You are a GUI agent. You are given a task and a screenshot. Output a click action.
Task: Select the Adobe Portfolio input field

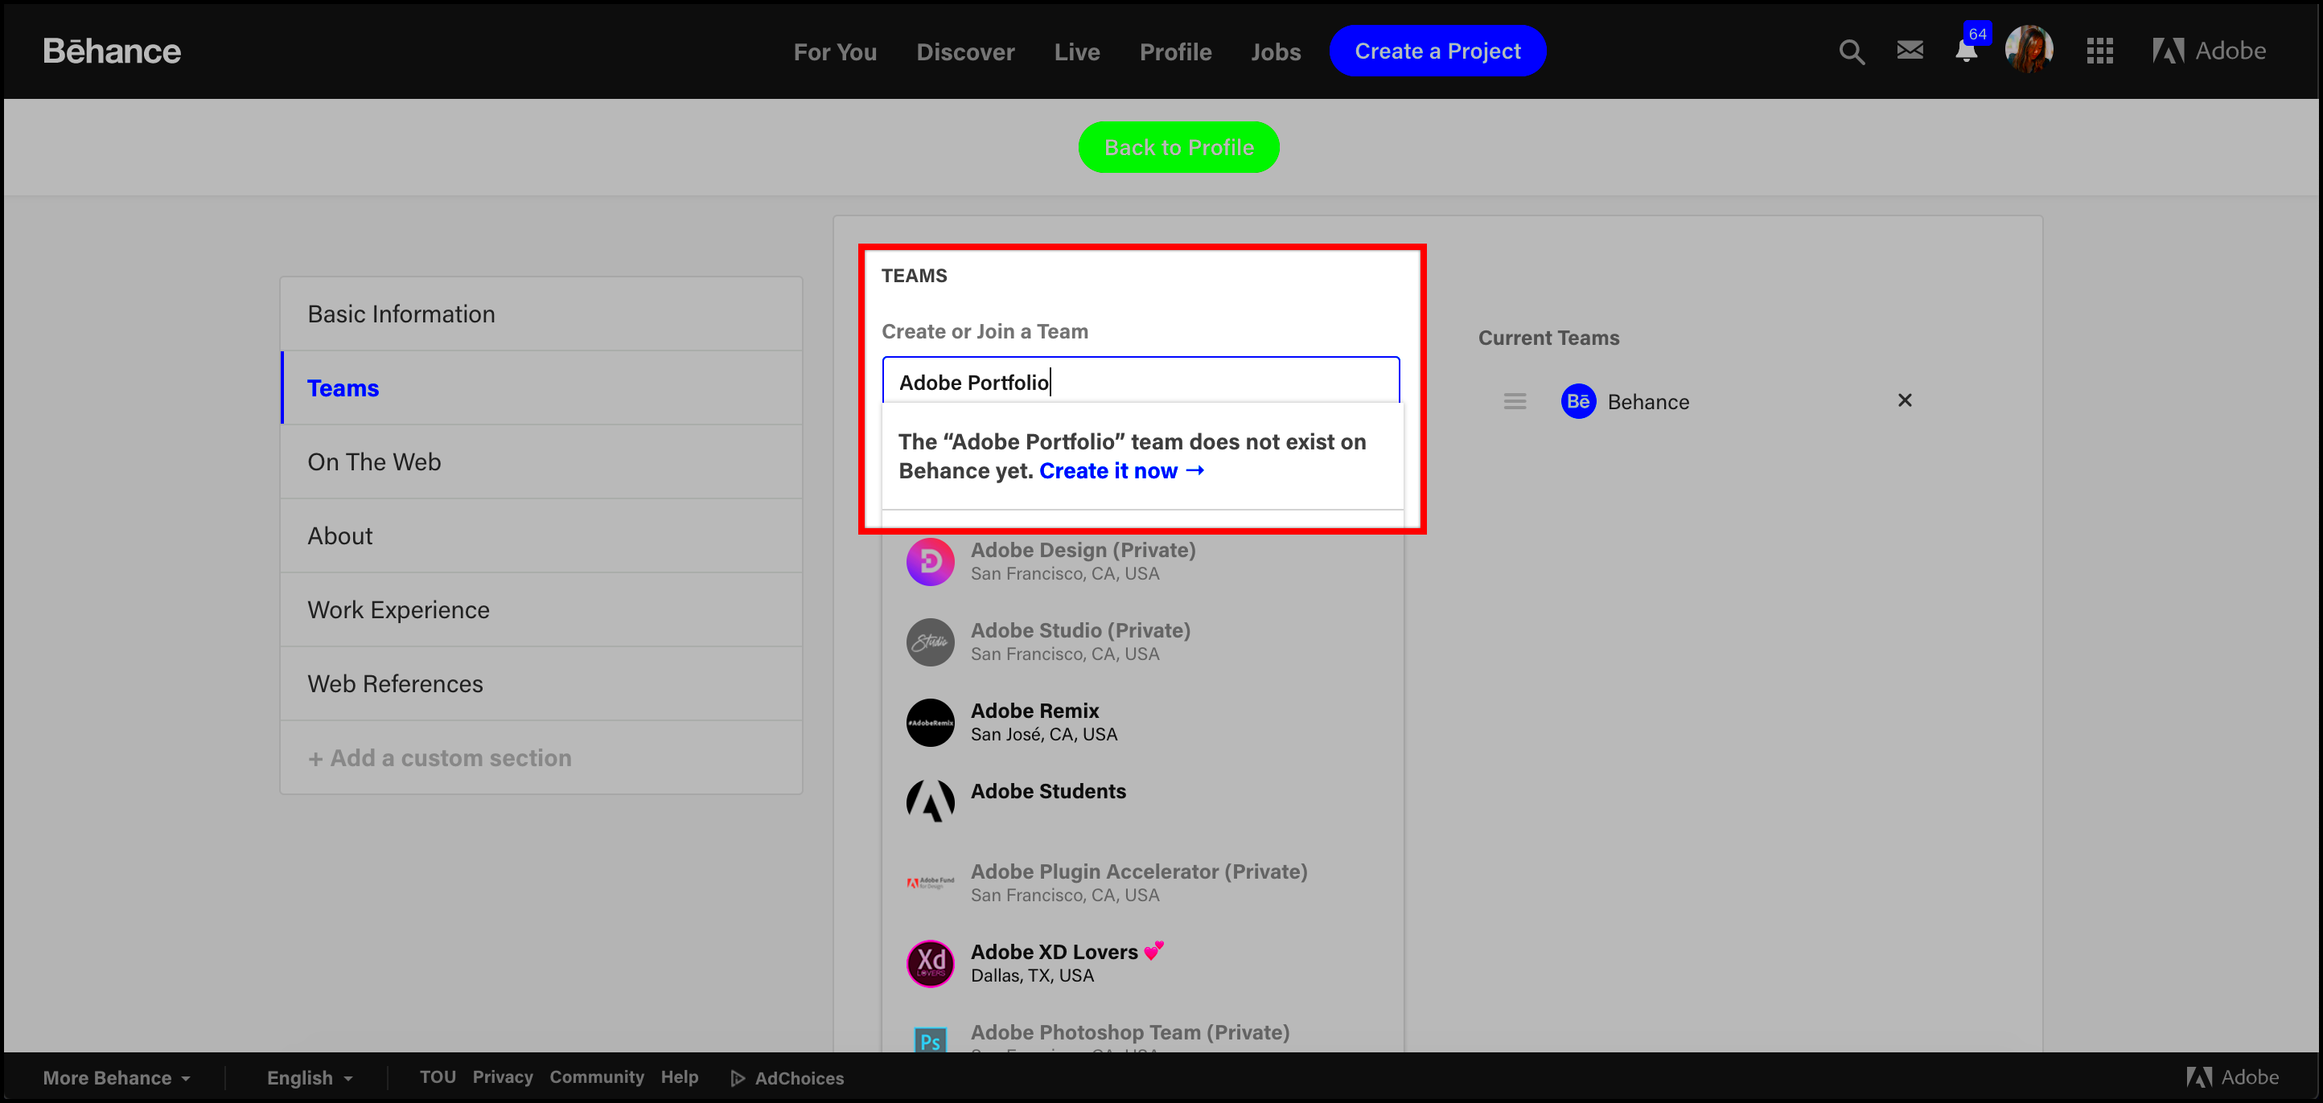click(x=1142, y=380)
